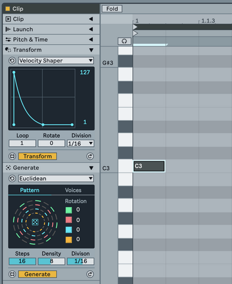This screenshot has width=232, height=284.
Task: Expand the Pitch & Time section
Action: coord(51,39)
